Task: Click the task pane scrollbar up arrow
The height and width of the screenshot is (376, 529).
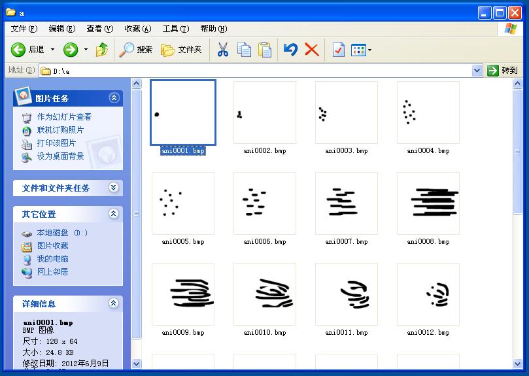Action: [136, 83]
